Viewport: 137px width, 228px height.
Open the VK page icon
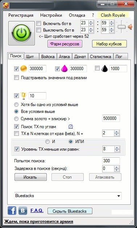point(23,211)
